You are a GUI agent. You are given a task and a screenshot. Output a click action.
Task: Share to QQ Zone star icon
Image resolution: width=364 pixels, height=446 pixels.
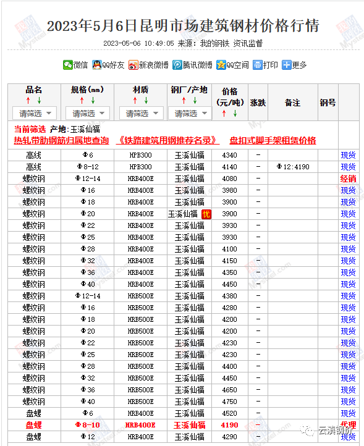pyautogui.click(x=221, y=65)
